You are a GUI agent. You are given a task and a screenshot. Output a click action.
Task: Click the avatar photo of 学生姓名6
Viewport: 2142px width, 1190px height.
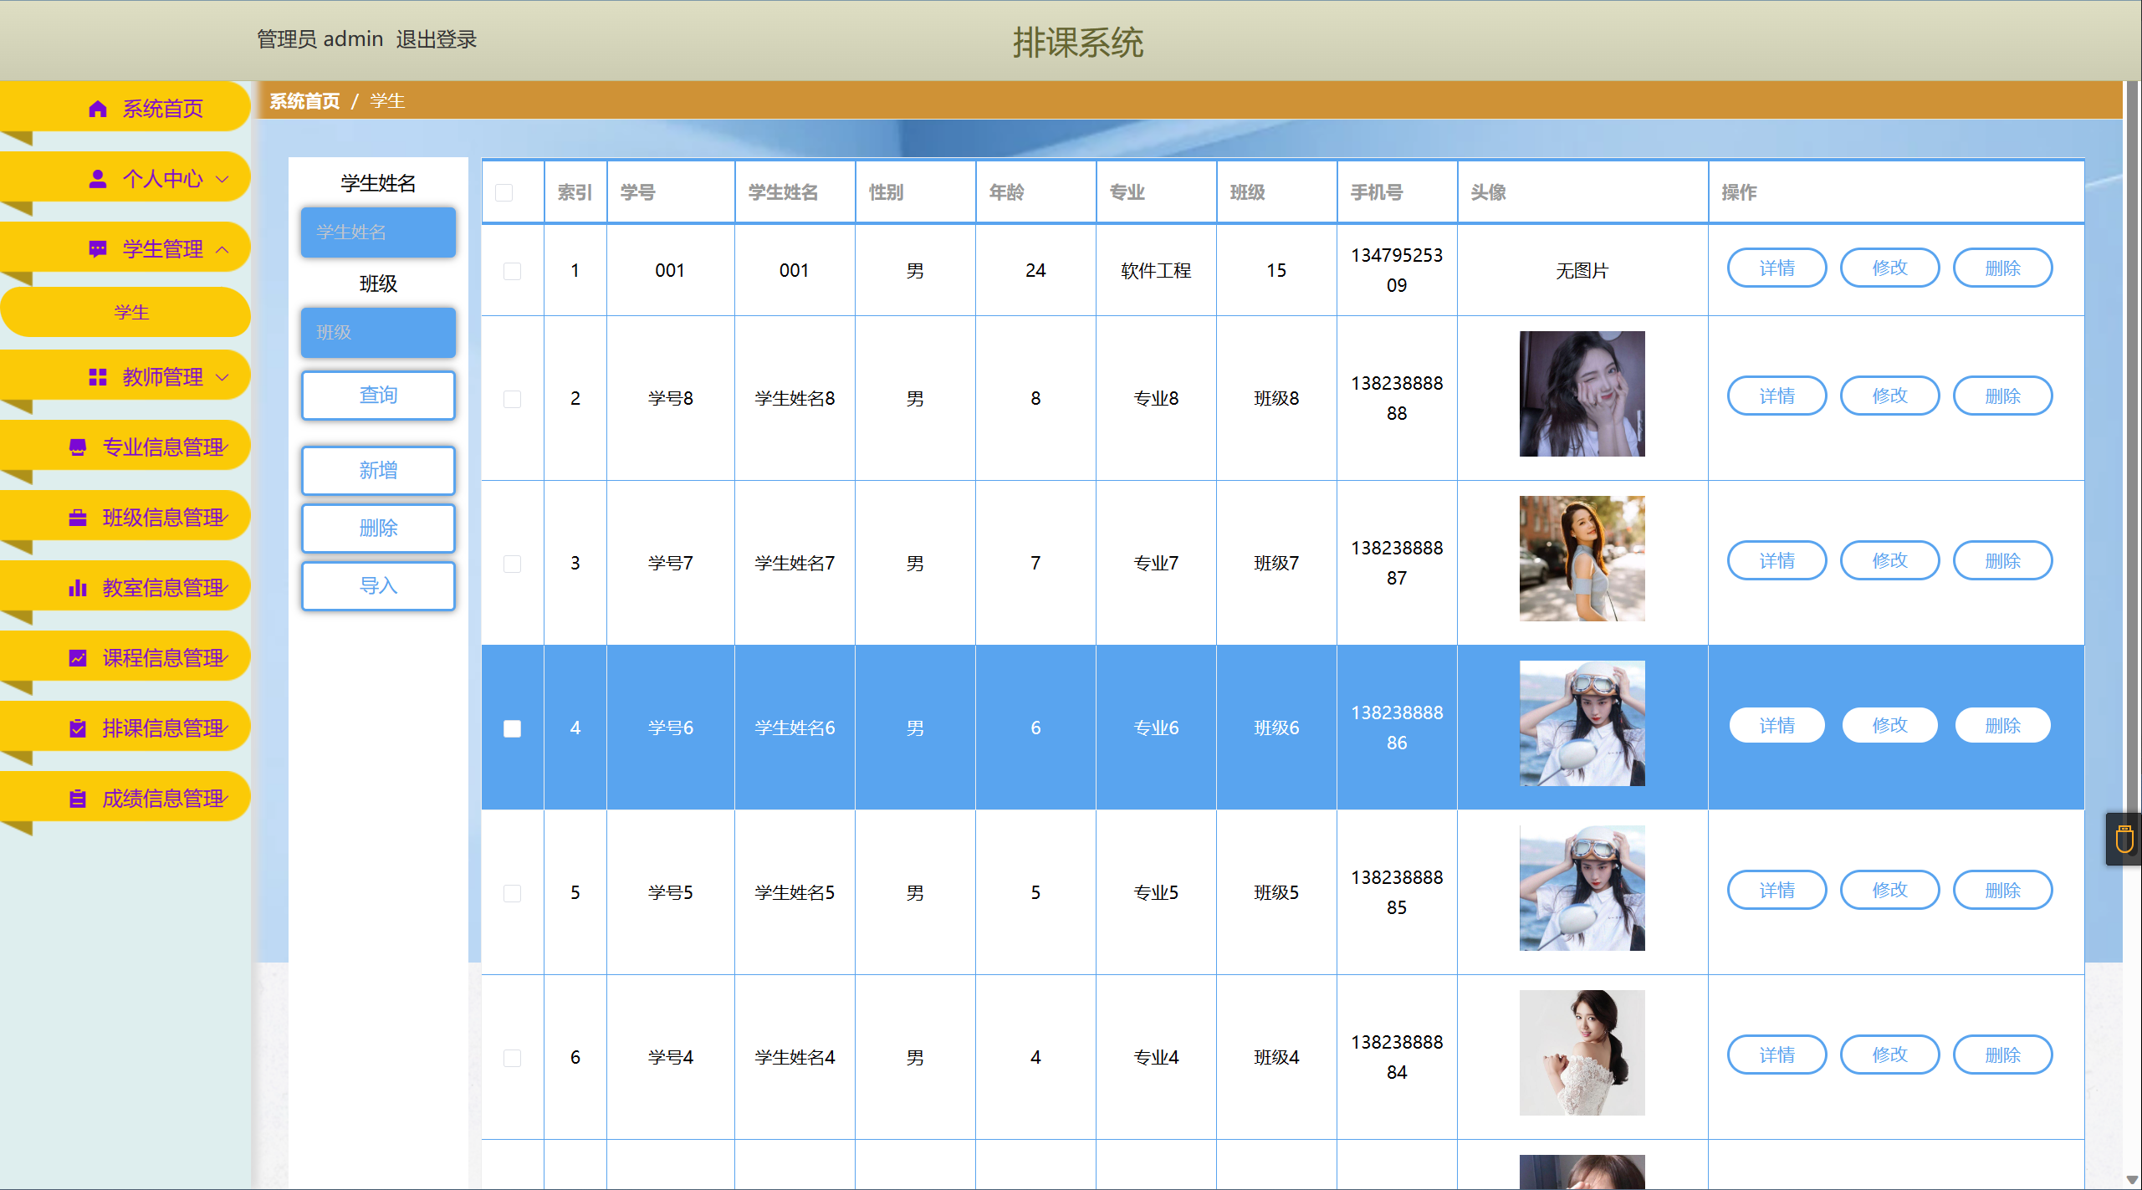pos(1582,723)
